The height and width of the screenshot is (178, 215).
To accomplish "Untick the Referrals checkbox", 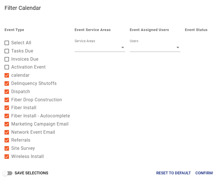I will pos(7,140).
